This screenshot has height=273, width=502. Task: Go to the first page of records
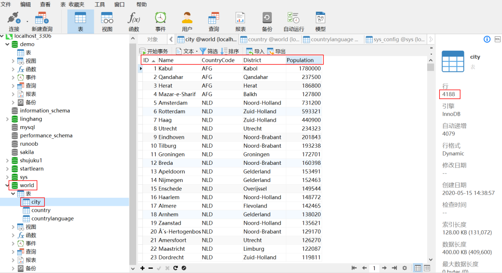[354, 268]
